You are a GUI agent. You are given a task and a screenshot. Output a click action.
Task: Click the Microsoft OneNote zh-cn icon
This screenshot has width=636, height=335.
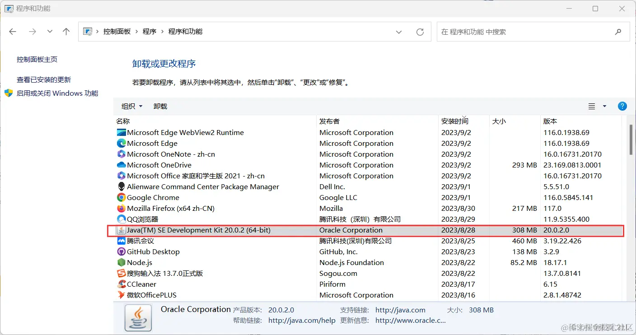(x=121, y=154)
